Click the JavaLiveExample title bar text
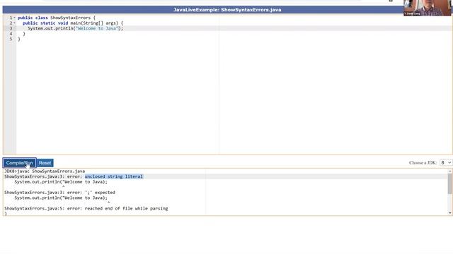This screenshot has height=254, width=453. [227, 10]
